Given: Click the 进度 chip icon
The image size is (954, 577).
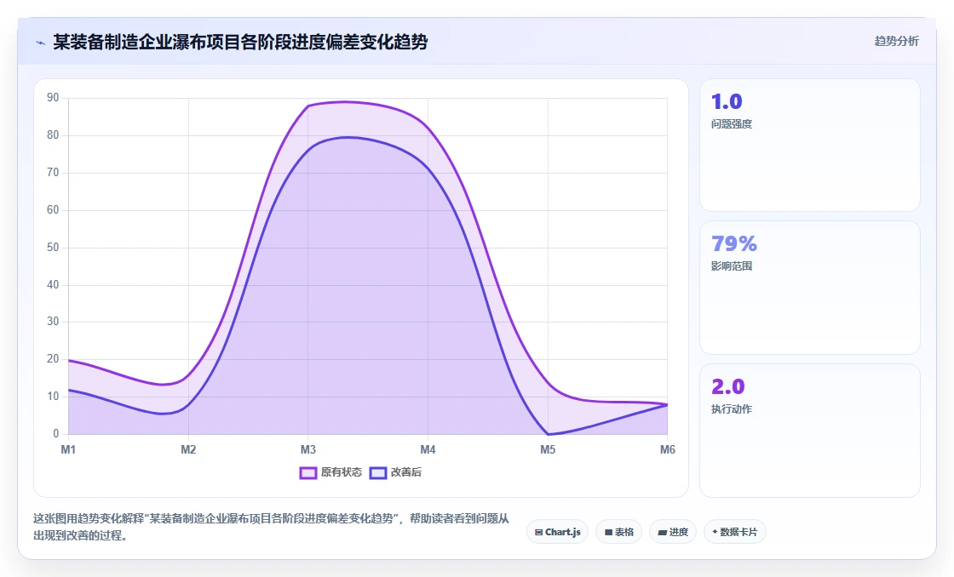Looking at the screenshot, I should [x=663, y=533].
